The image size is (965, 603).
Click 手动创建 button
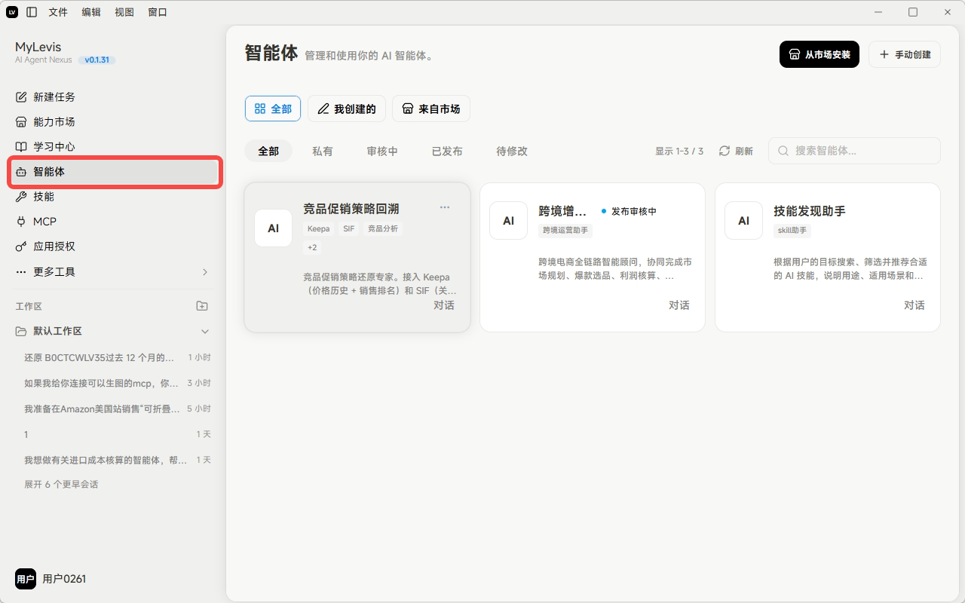tap(905, 54)
